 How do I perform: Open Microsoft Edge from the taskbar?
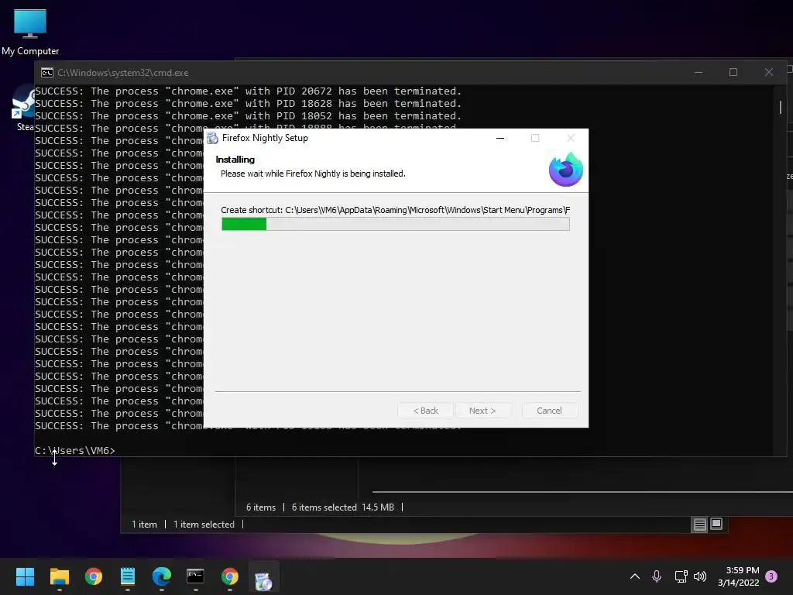coord(162,576)
